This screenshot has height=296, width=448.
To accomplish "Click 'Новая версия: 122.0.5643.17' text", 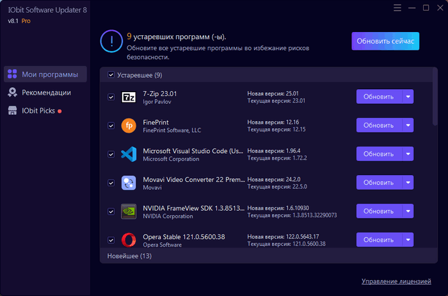I will click(x=283, y=236).
